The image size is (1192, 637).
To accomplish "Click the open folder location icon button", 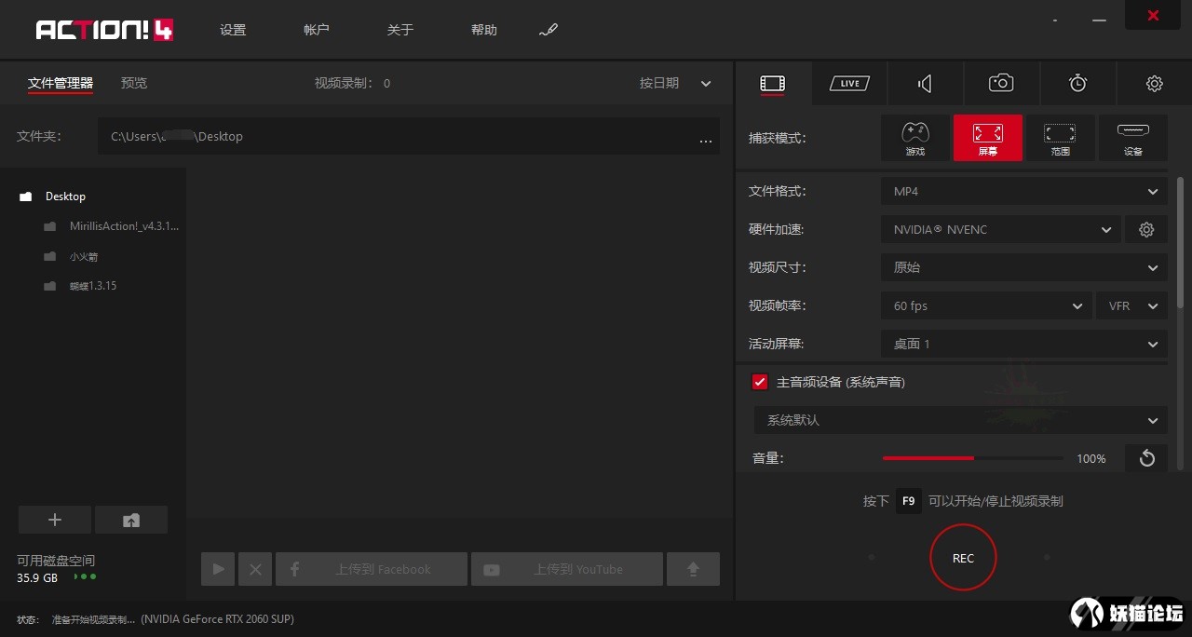I will tap(131, 520).
